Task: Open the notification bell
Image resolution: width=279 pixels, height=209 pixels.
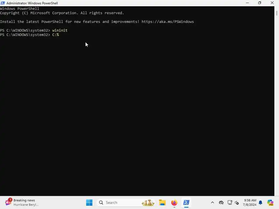Action: (x=260, y=202)
